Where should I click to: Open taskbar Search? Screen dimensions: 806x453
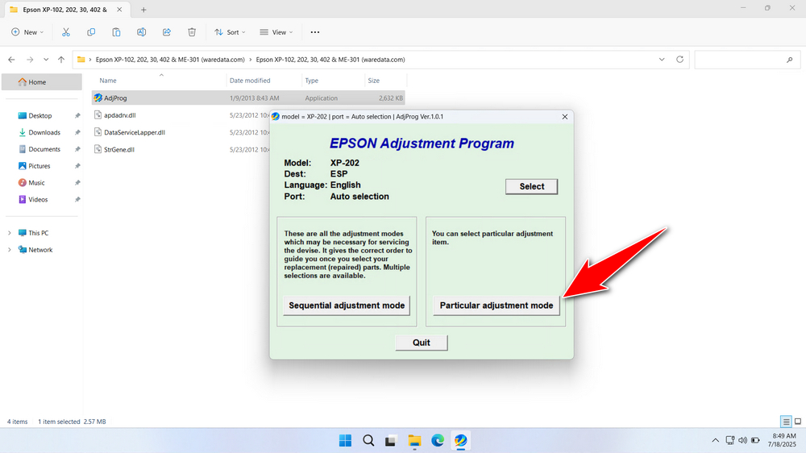click(x=368, y=441)
